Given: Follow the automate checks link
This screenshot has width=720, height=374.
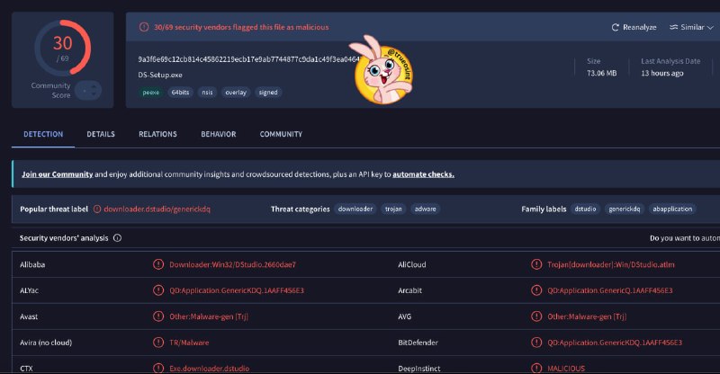Looking at the screenshot, I should pos(423,174).
